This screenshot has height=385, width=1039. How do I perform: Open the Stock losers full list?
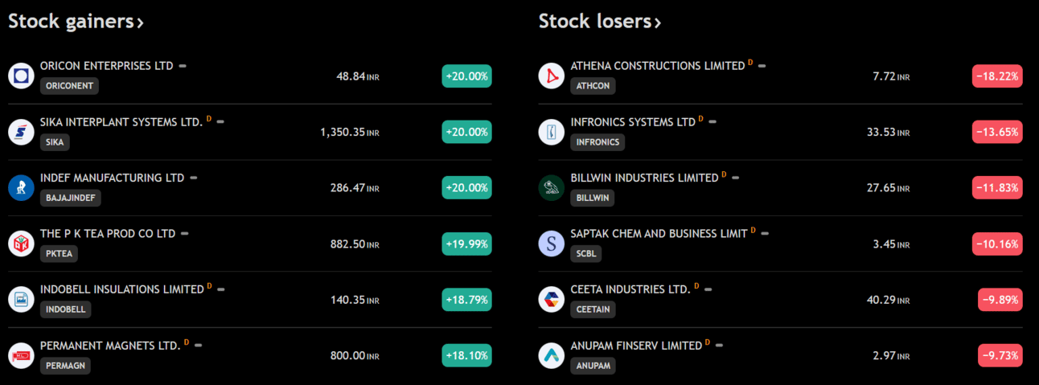pyautogui.click(x=599, y=22)
